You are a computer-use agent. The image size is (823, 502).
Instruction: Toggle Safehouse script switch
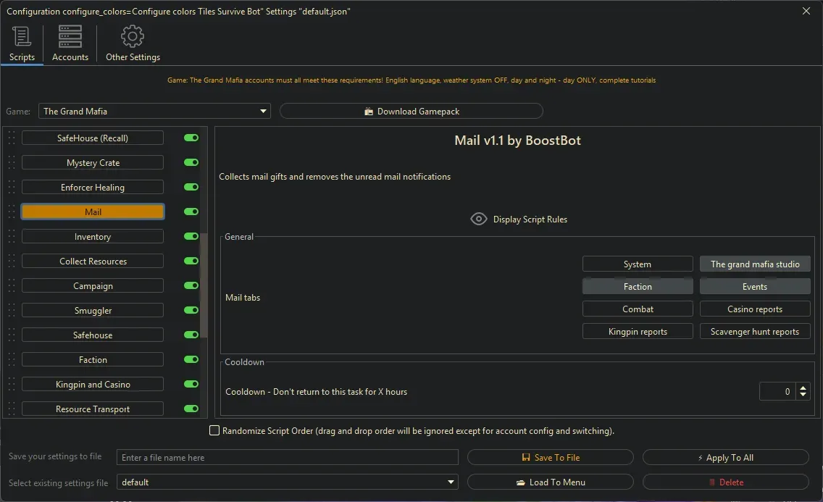tap(191, 335)
